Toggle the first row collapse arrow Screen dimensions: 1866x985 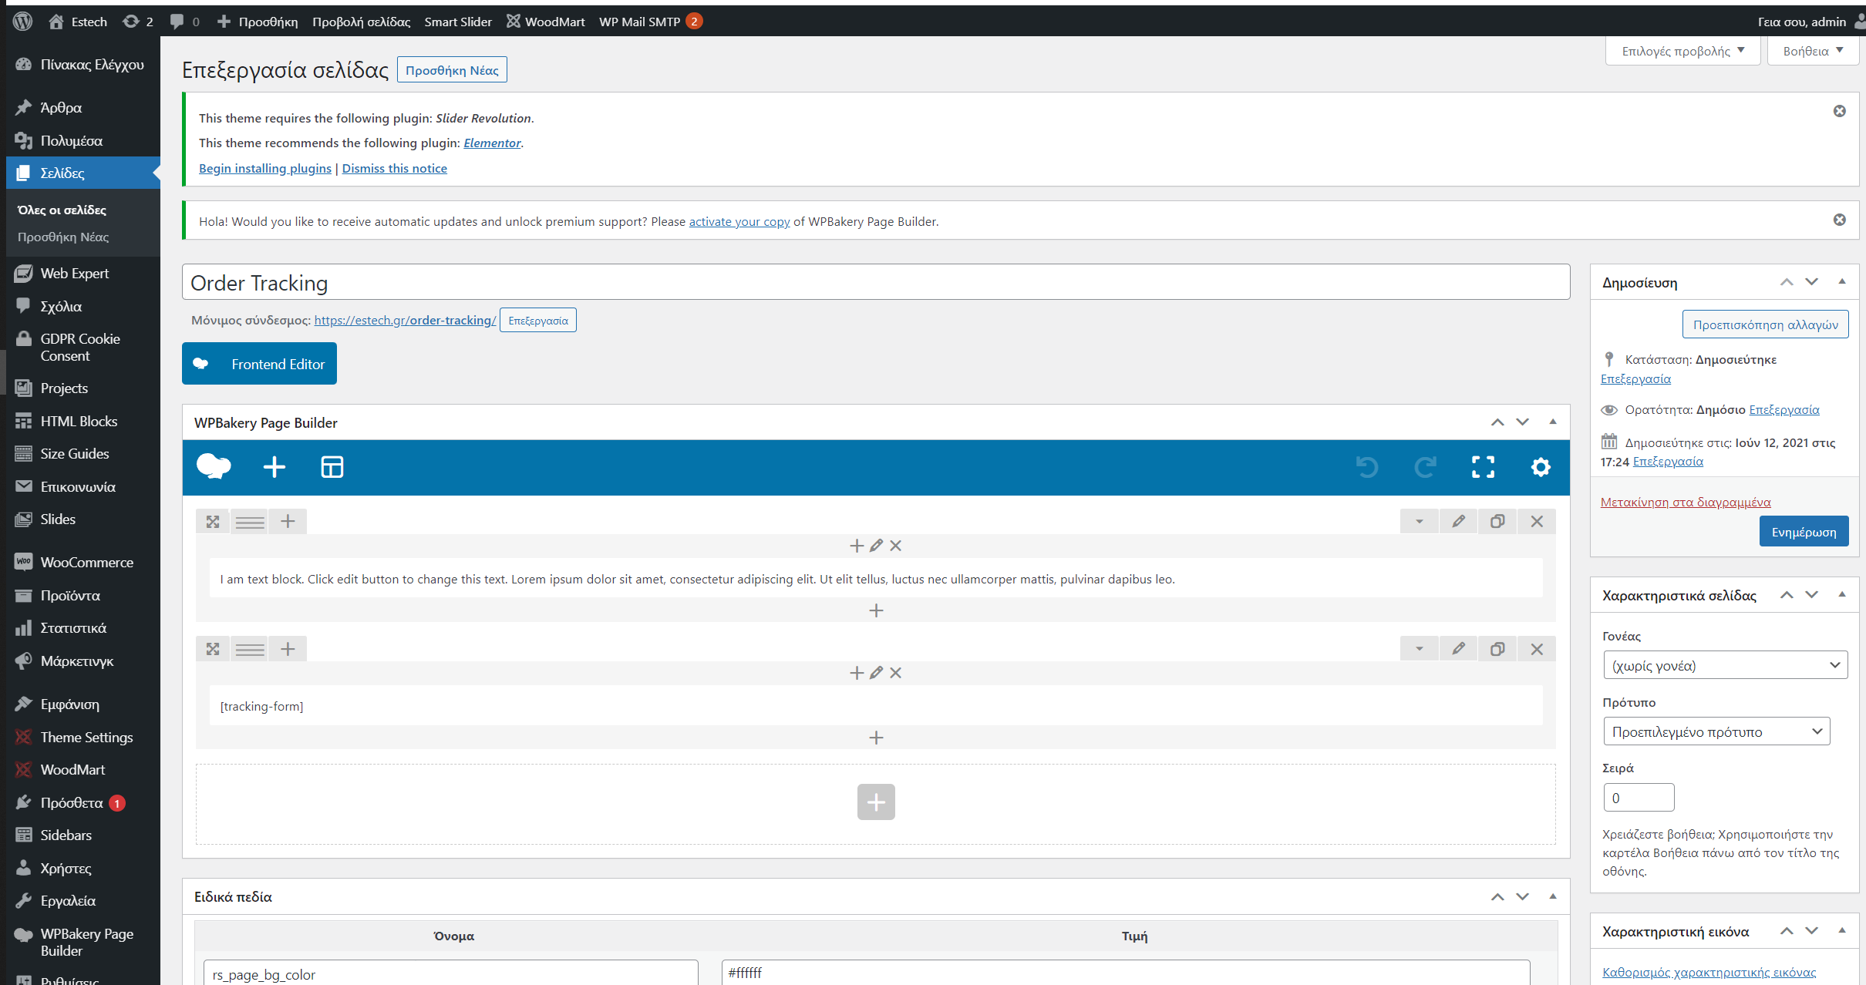[1419, 521]
